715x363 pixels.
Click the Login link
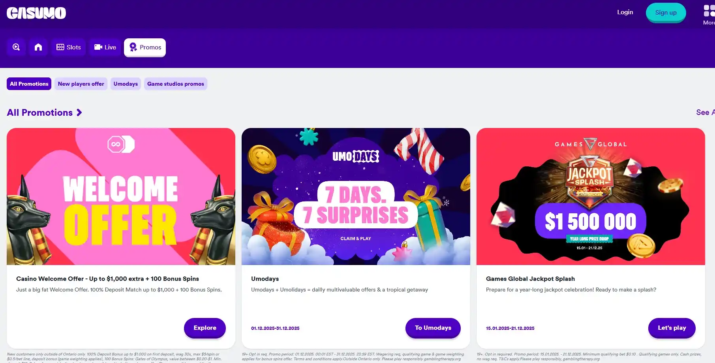click(625, 12)
